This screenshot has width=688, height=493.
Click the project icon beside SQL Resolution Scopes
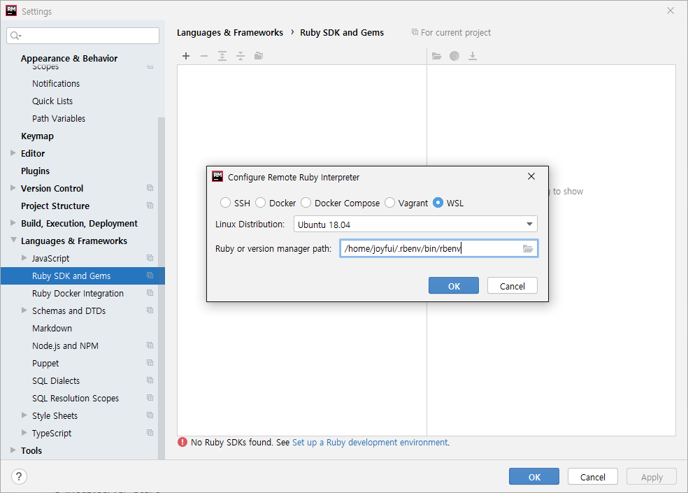[x=150, y=398]
